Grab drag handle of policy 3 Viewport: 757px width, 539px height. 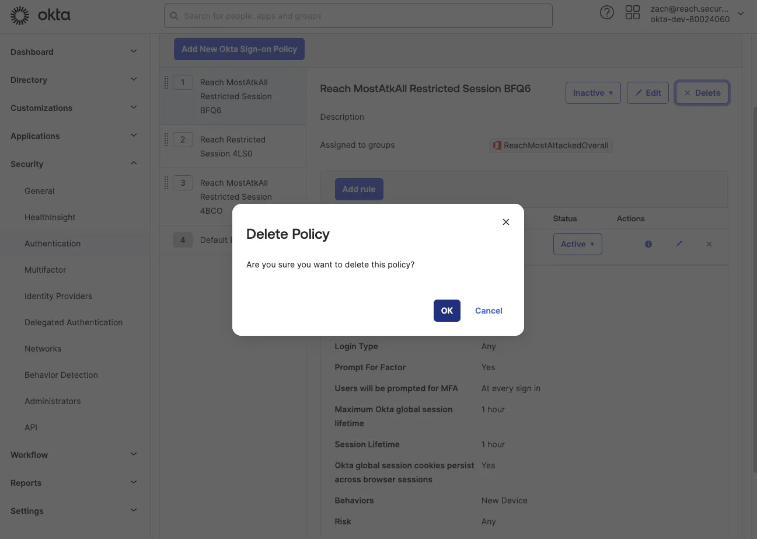166,183
